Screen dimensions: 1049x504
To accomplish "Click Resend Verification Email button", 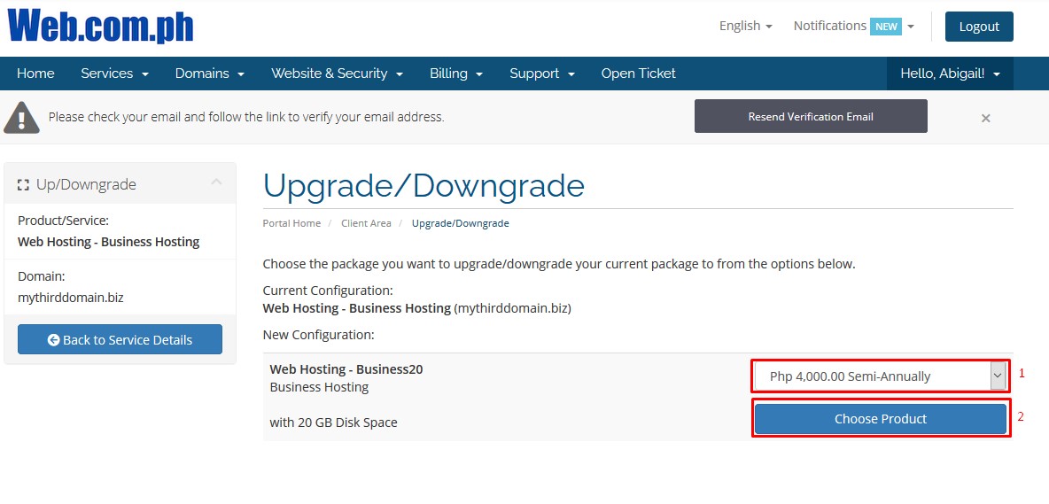I will coord(811,116).
